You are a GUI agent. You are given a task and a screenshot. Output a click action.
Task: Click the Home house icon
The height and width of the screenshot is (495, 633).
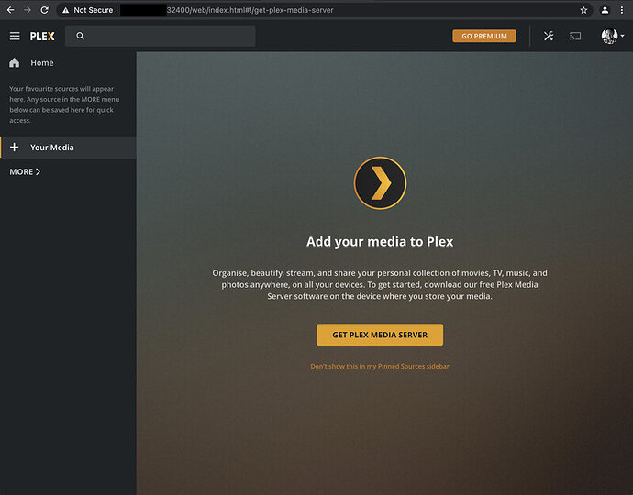(x=14, y=62)
